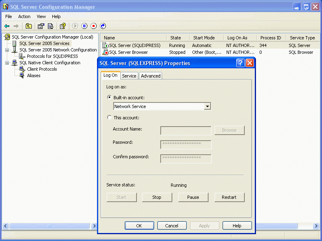This screenshot has height=241, width=322.
Task: Stop the service using the red toolbar icon
Action: 93,26
